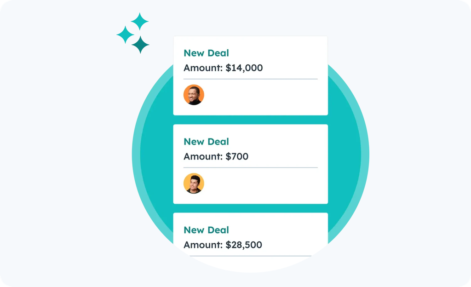Click empty card space beside the yellow avatar
The image size is (471, 287).
click(x=267, y=184)
